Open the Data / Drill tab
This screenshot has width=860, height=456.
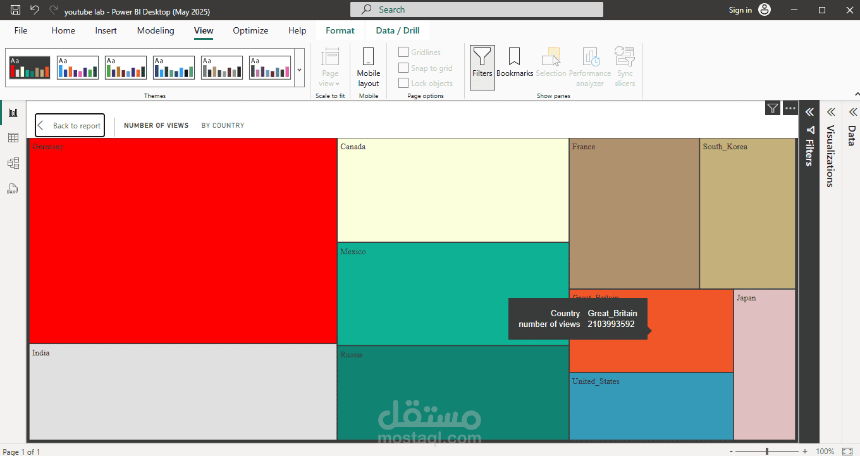point(398,30)
